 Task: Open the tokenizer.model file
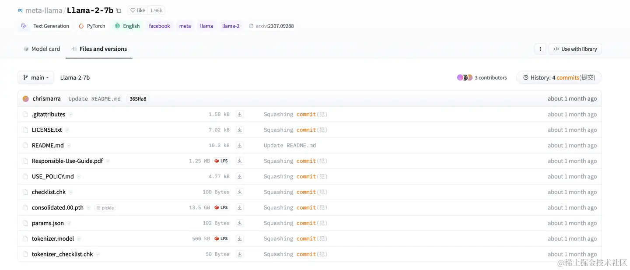[53, 238]
